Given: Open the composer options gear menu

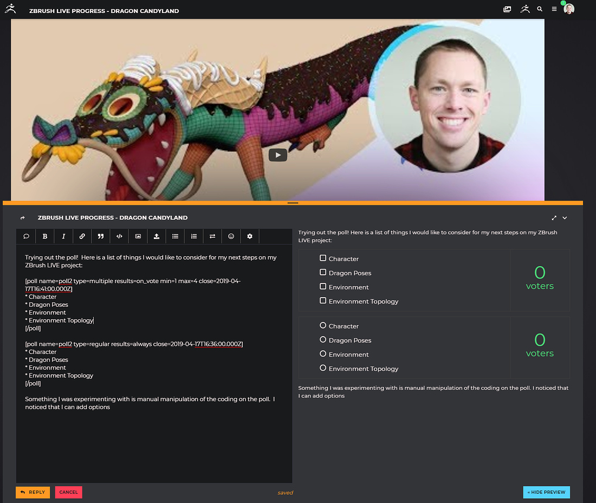Looking at the screenshot, I should (x=250, y=236).
